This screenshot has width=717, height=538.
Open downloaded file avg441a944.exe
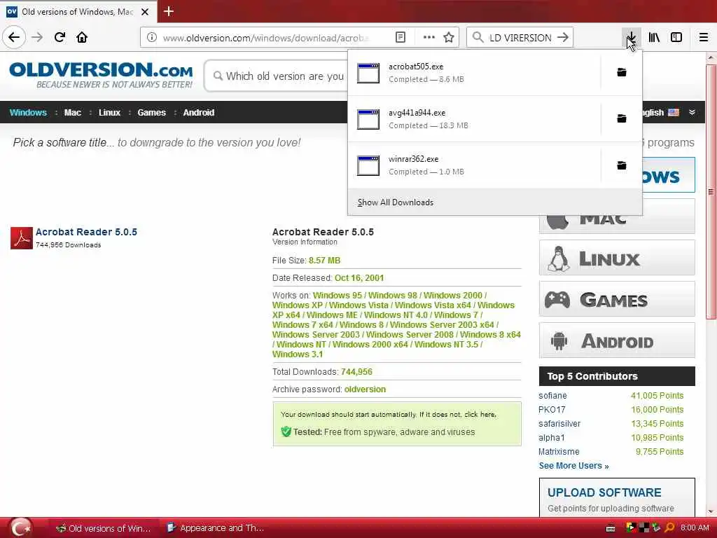(x=474, y=119)
